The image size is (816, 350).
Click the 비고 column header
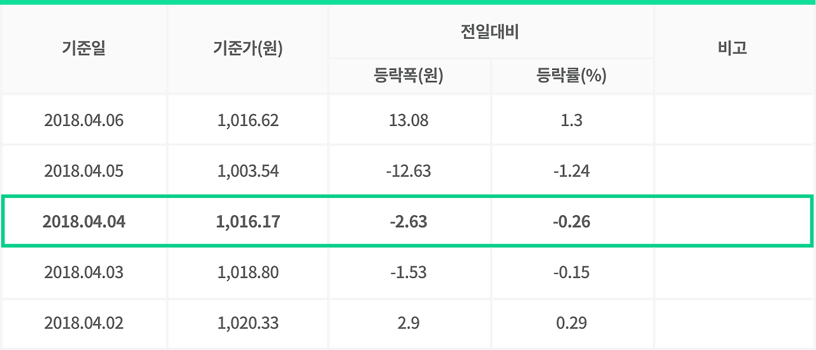(x=734, y=48)
